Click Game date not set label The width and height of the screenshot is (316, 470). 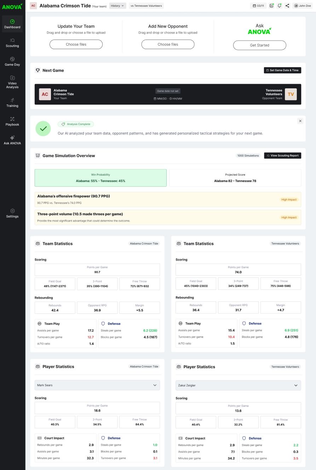[x=168, y=91]
